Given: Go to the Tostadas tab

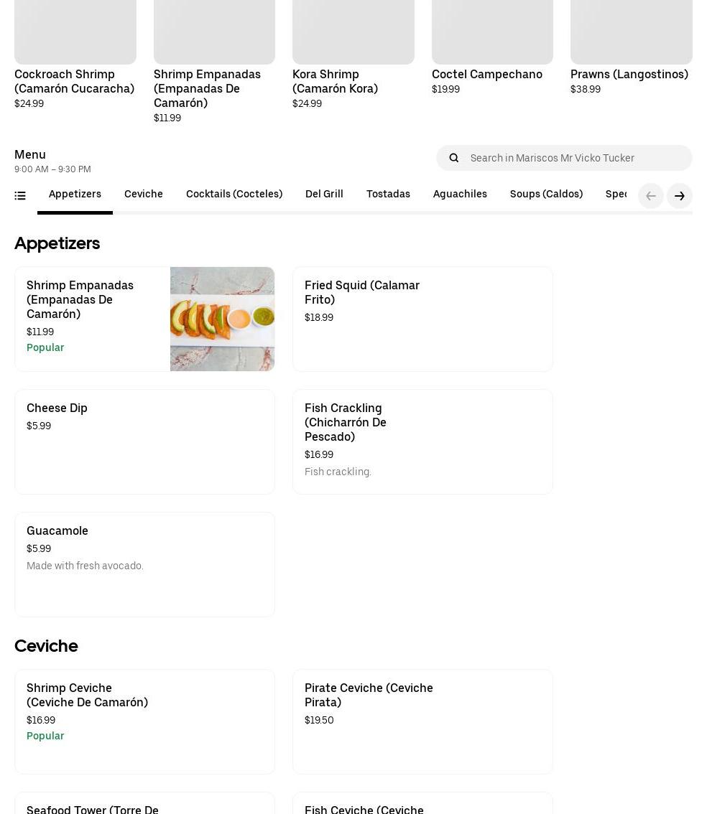Looking at the screenshot, I should point(388,194).
